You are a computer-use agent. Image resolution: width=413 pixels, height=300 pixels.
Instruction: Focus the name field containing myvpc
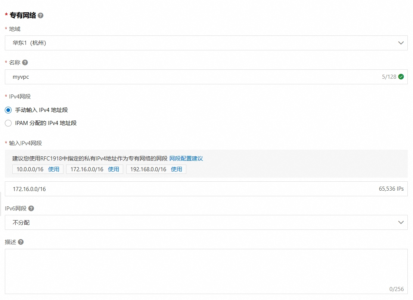187,77
